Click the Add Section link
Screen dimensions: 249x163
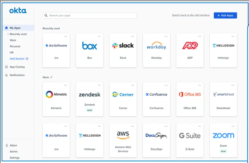pyautogui.click(x=17, y=59)
